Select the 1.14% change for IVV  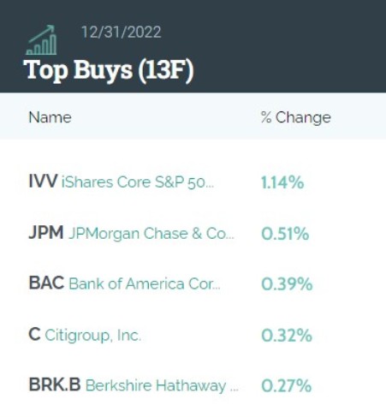pos(282,182)
